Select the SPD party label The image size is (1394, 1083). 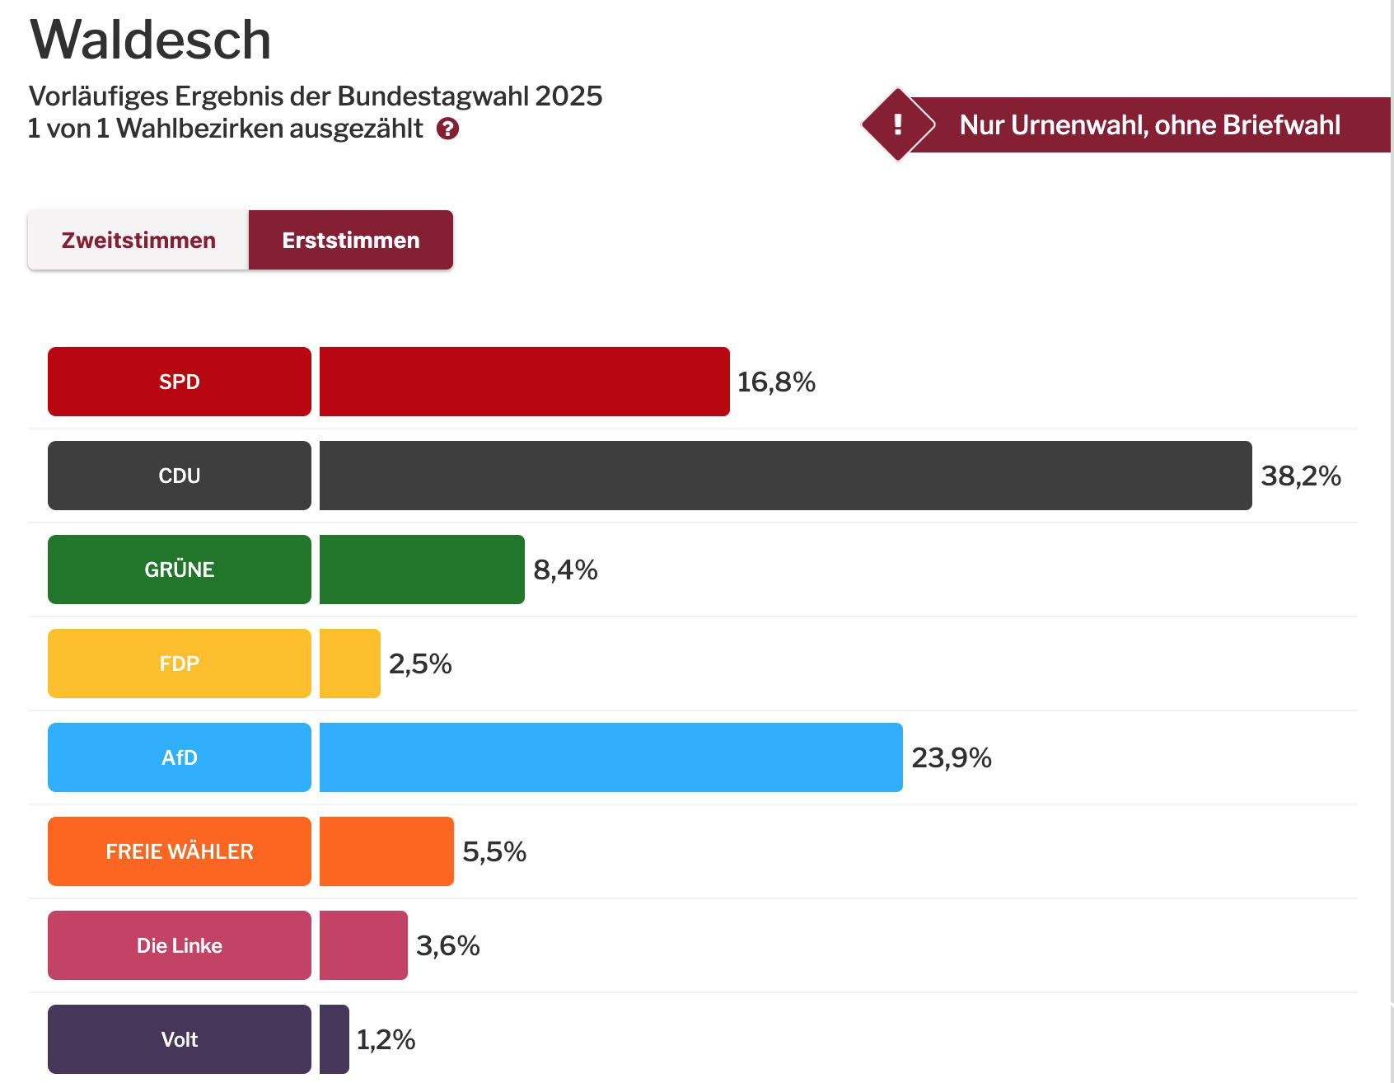(x=179, y=382)
